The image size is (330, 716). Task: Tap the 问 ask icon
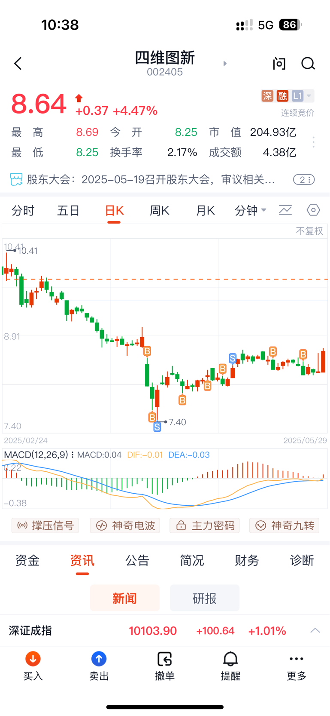pos(279,64)
